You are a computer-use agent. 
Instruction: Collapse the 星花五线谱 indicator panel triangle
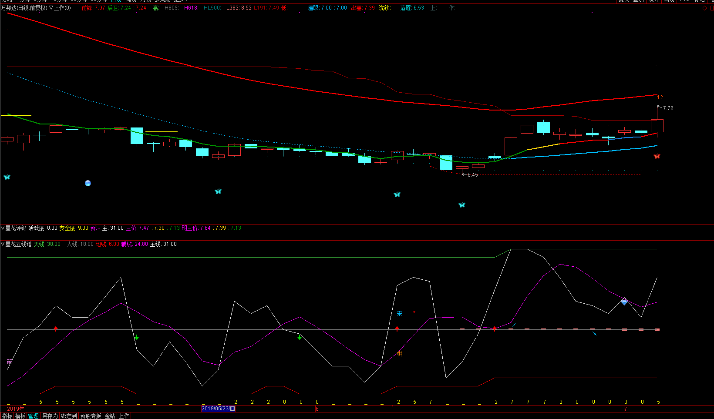point(3,244)
